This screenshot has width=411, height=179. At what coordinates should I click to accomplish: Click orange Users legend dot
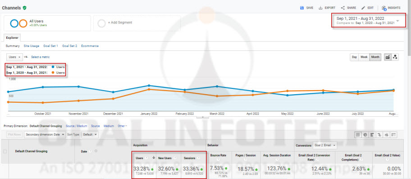[53, 73]
